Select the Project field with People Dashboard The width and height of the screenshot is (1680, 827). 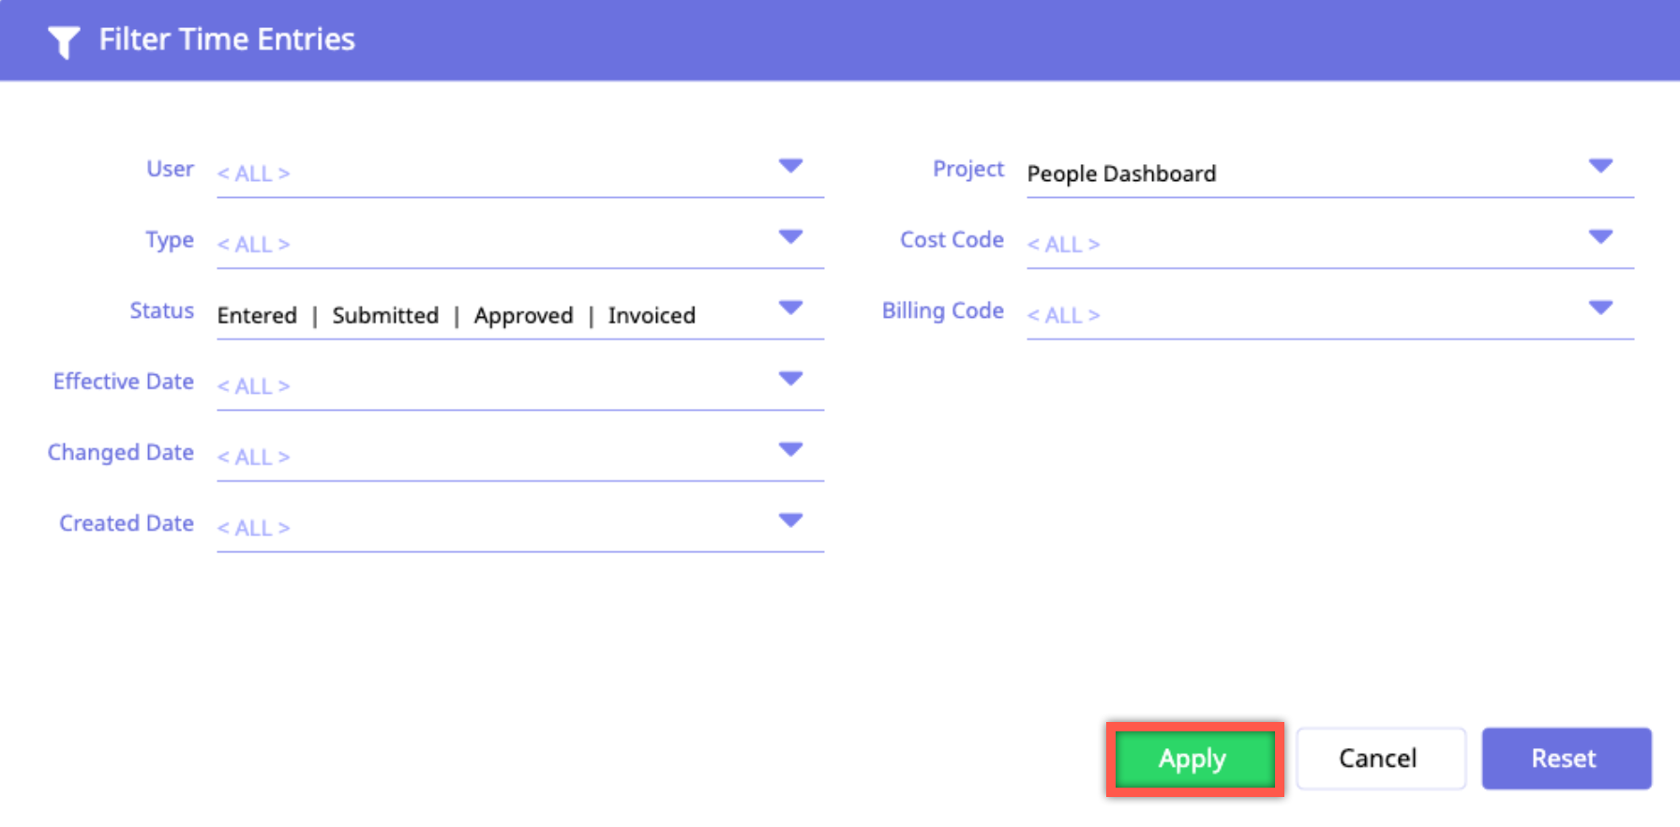pos(1294,173)
